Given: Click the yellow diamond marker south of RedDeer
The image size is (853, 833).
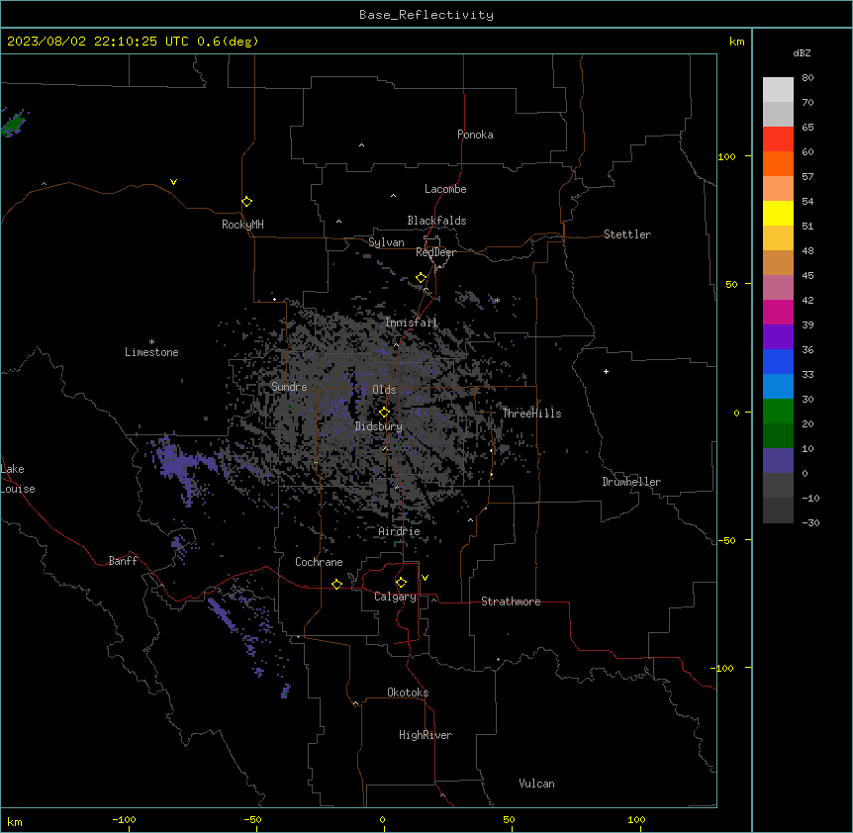Looking at the screenshot, I should point(422,278).
